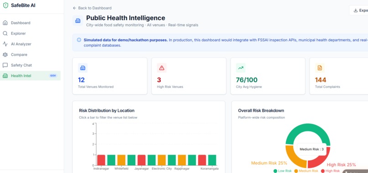Click the Medium Risk 25% chart label
The image size is (368, 173).
[269, 163]
